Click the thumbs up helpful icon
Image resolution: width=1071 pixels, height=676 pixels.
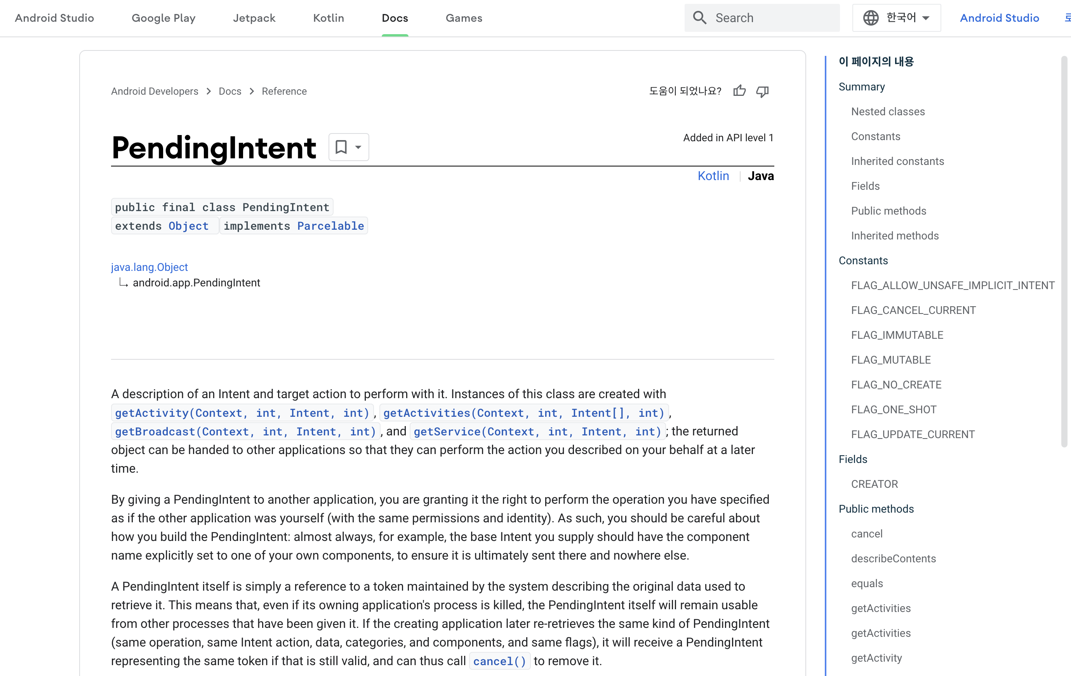coord(739,91)
